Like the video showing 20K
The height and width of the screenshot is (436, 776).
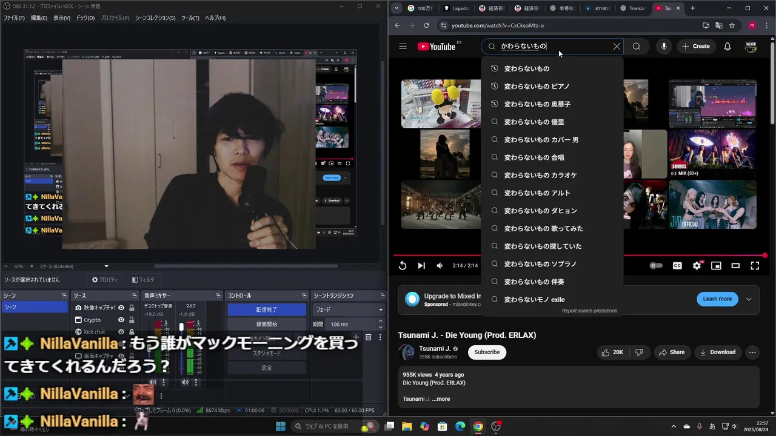tap(612, 352)
